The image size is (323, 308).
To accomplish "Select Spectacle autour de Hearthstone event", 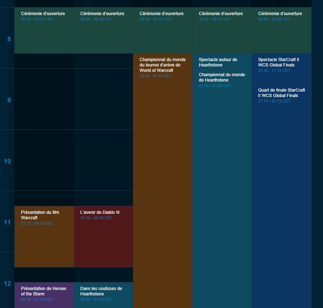I will point(222,61).
